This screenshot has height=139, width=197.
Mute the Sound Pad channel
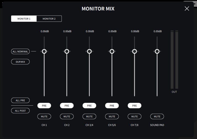click(x=157, y=117)
